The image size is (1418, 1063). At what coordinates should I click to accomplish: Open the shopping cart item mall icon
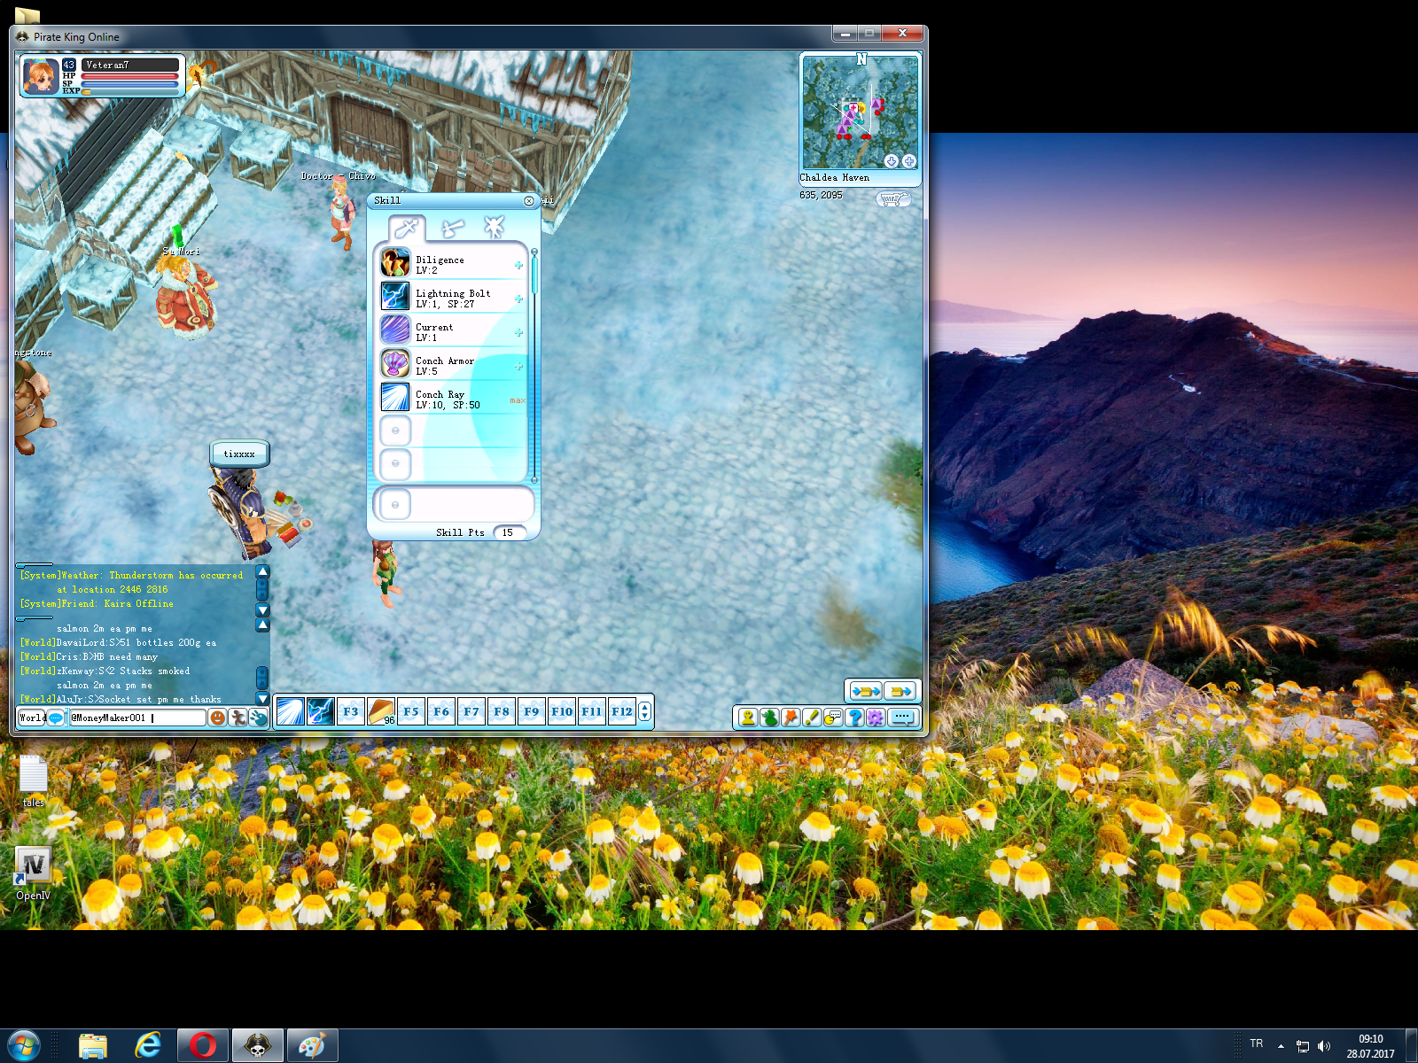click(x=893, y=199)
